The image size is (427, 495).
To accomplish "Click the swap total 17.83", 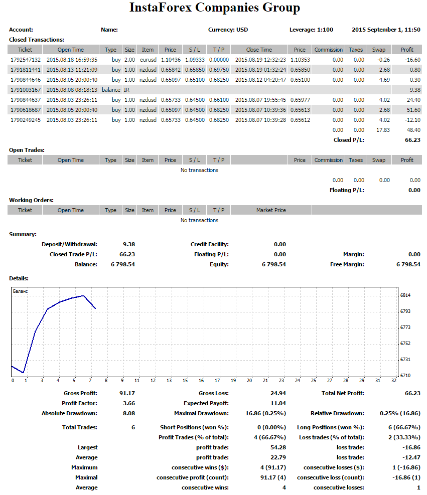I will 383,130.
